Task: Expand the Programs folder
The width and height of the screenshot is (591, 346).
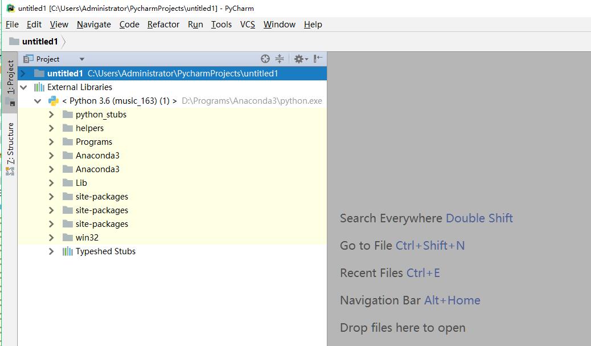Action: 51,142
